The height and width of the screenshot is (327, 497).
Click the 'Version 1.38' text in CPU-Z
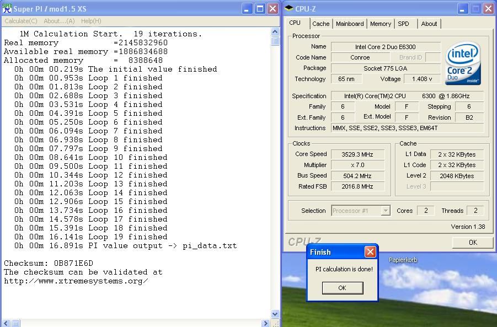pyautogui.click(x=468, y=227)
